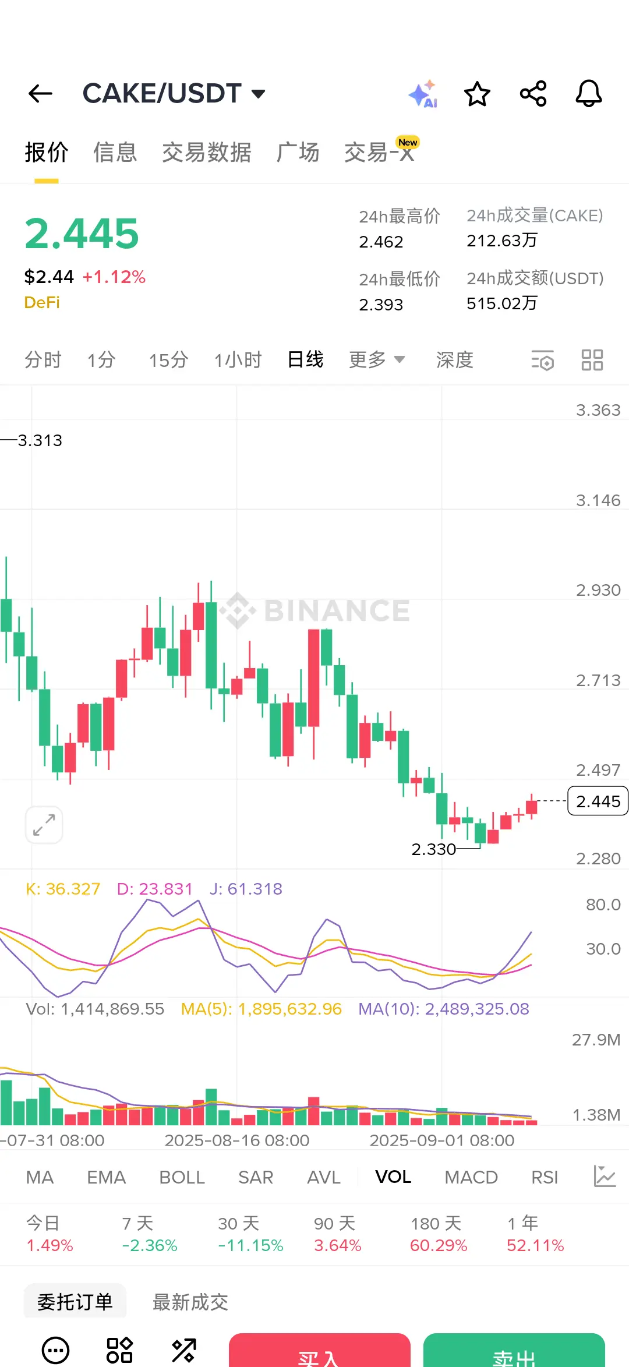
Task: Open the 交易-X tab
Action: click(x=381, y=151)
